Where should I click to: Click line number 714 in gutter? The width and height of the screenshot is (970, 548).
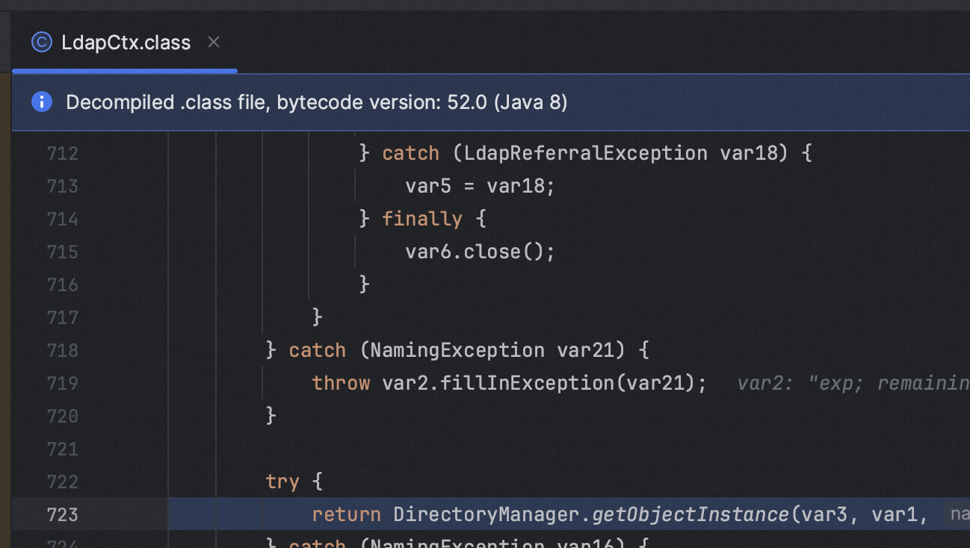(x=62, y=219)
